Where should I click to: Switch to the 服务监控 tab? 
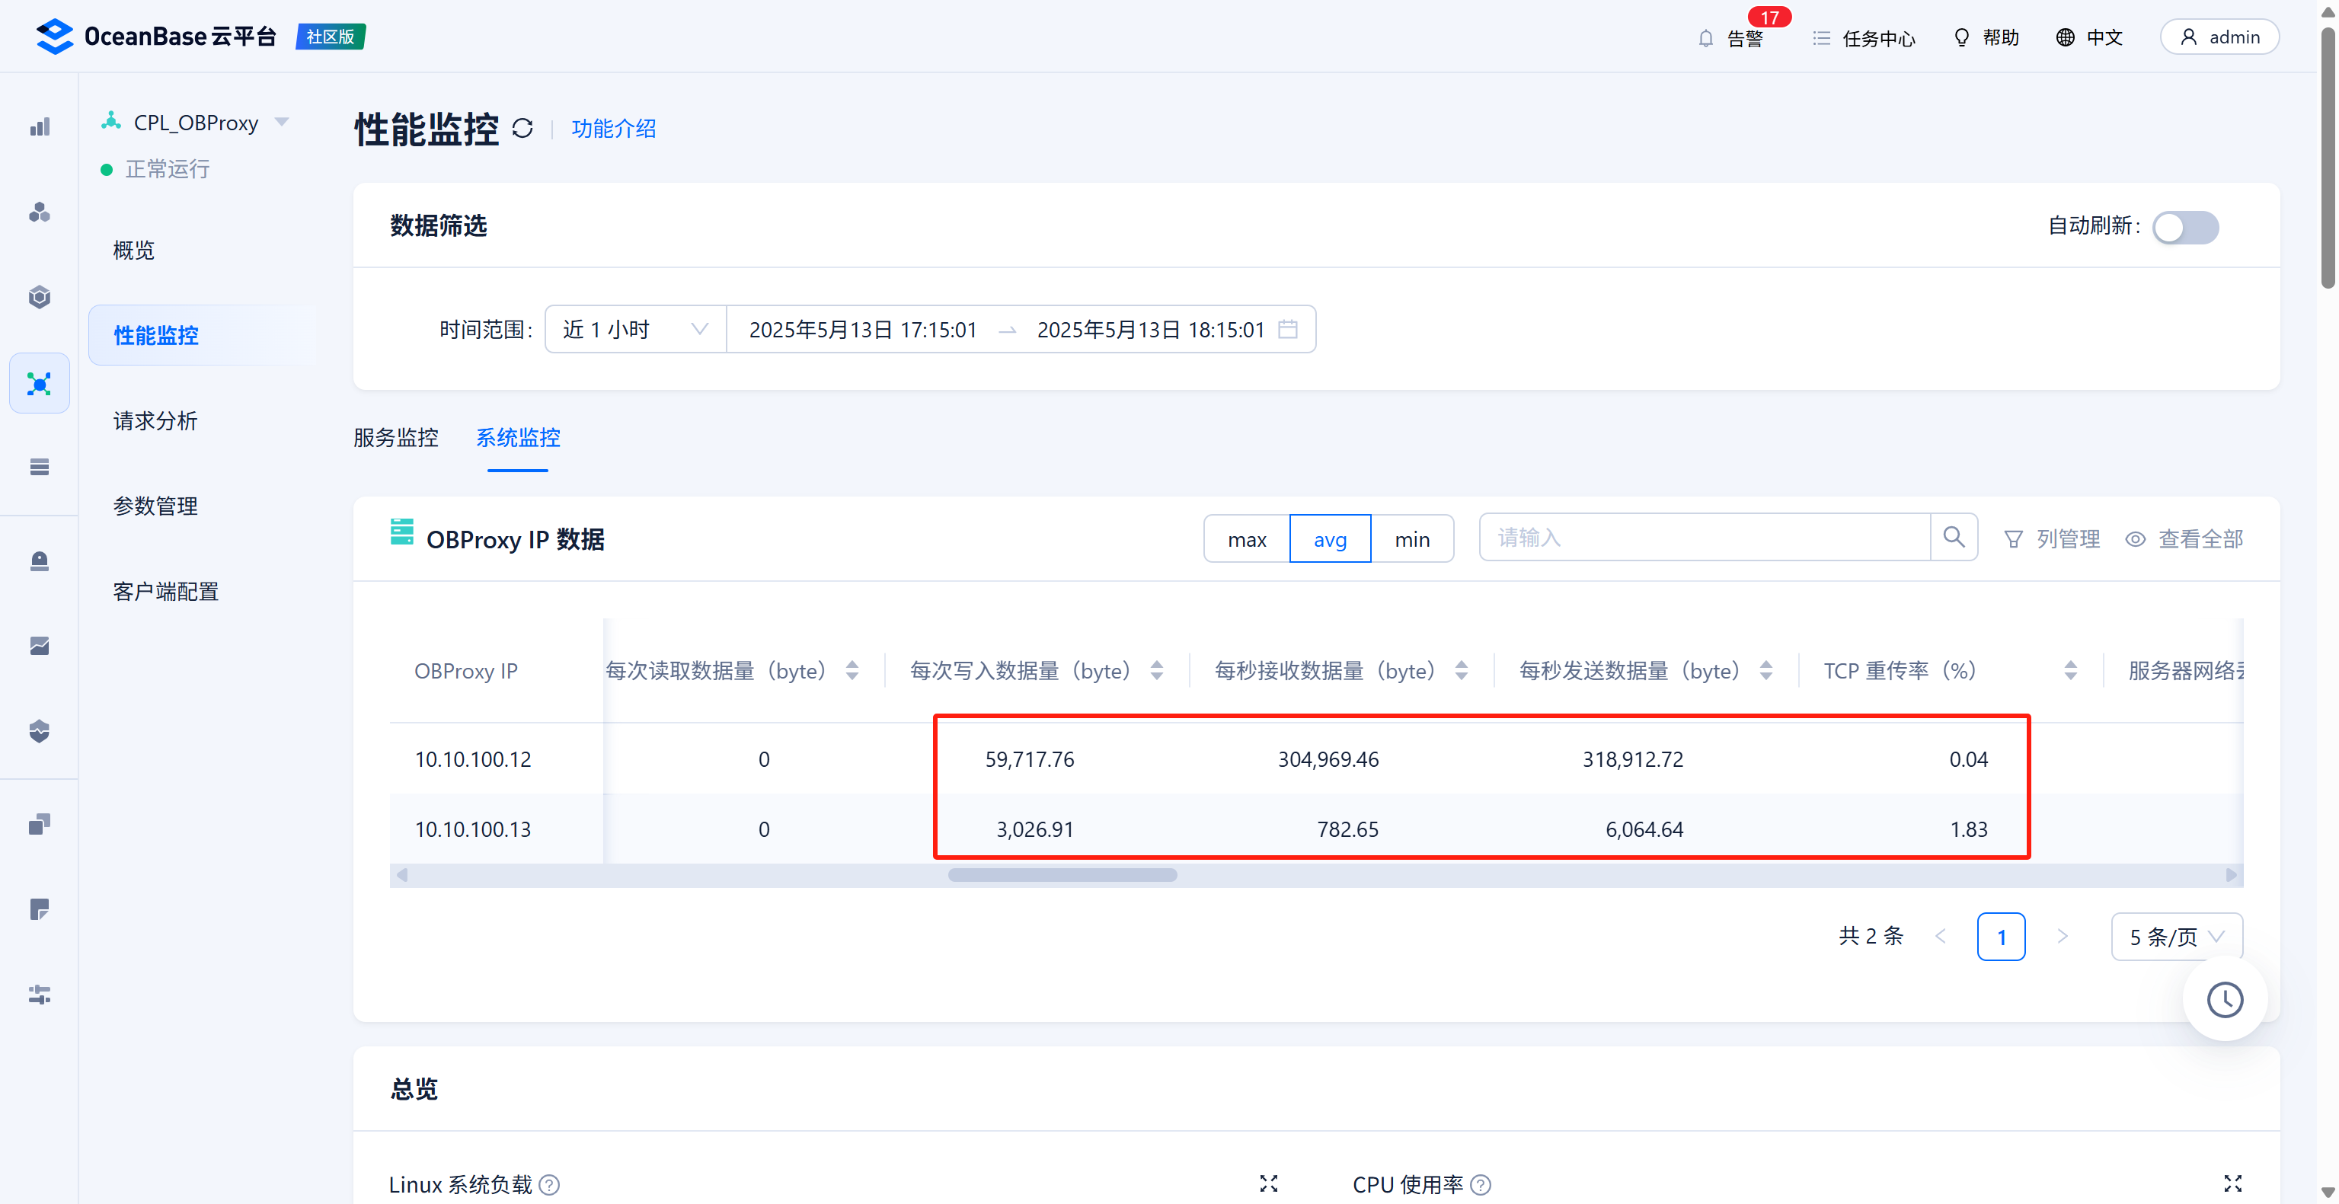point(396,438)
